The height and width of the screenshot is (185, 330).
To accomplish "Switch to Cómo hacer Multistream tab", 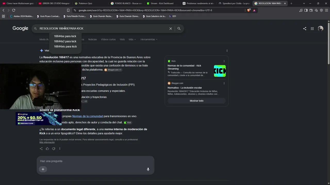I will tap(18, 3).
